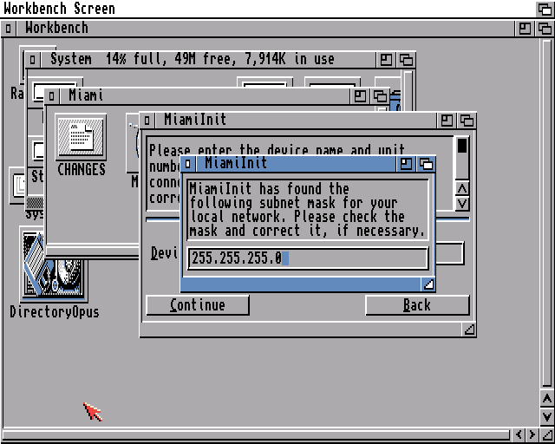Click the Back button in MiamiInit

click(417, 305)
